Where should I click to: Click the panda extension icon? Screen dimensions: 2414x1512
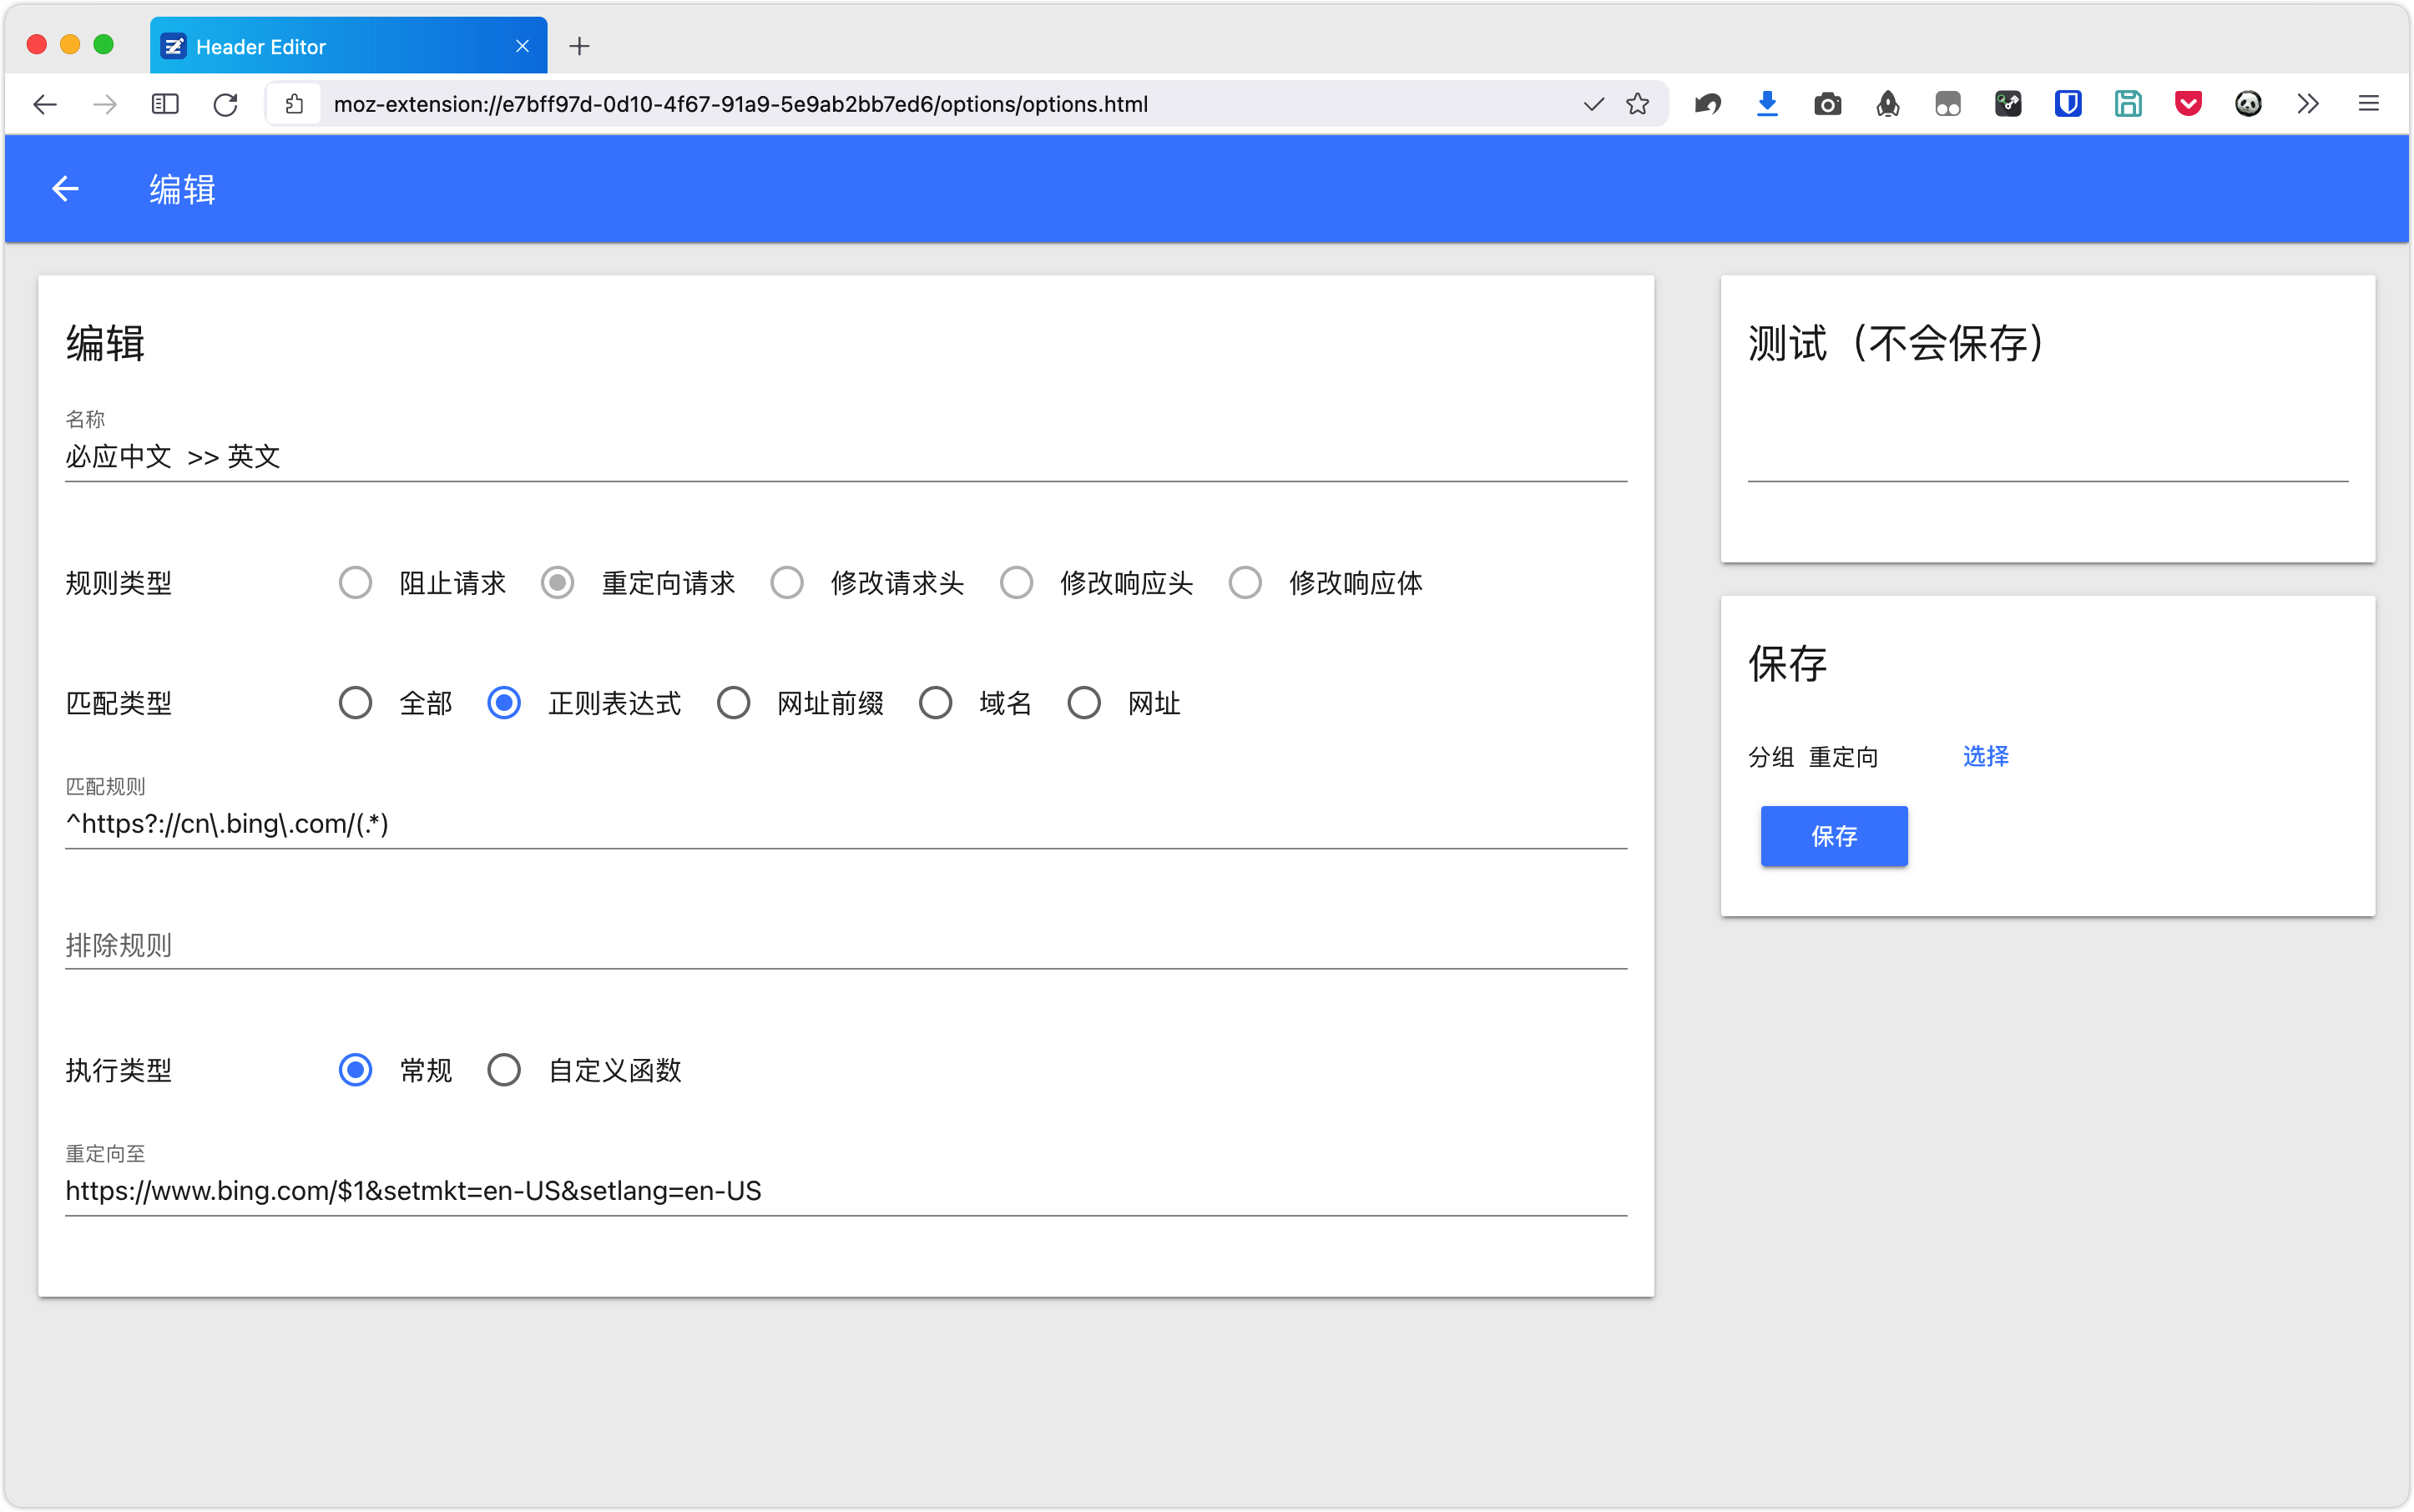pyautogui.click(x=2248, y=104)
